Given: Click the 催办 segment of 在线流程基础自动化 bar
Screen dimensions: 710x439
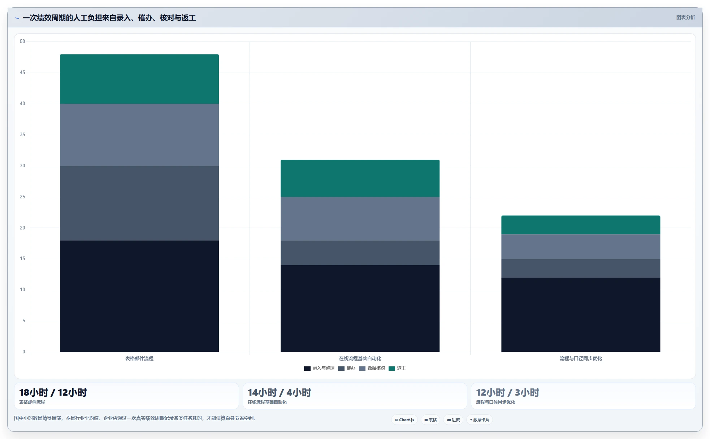Looking at the screenshot, I should 360,253.
